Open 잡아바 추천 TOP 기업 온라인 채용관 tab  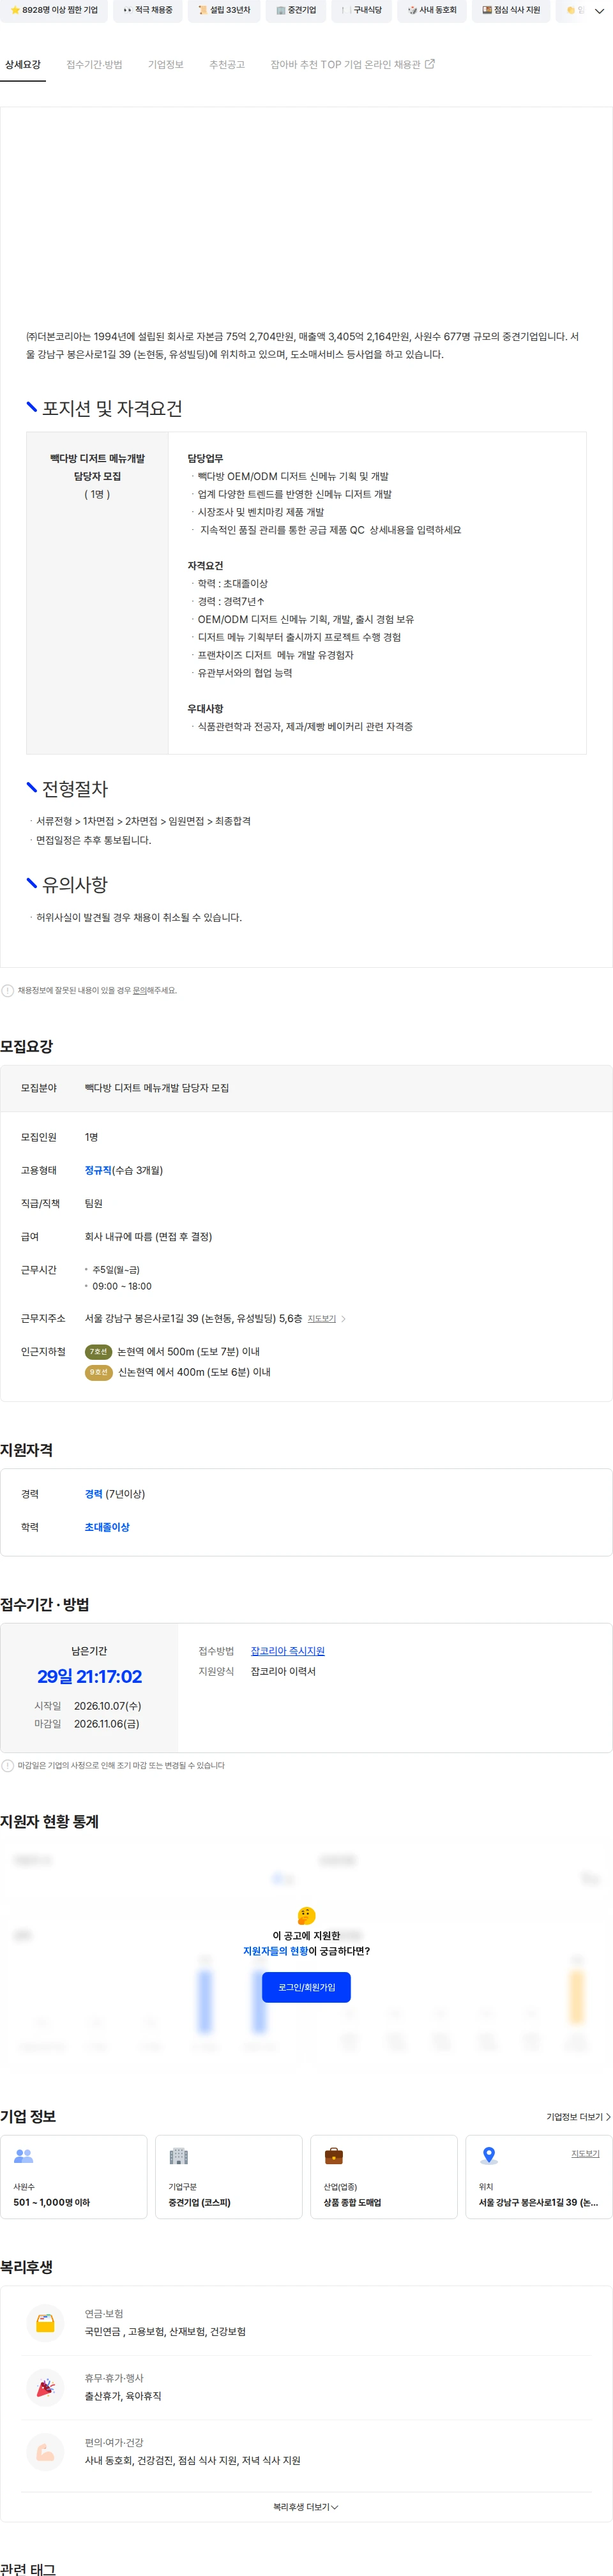pos(352,65)
